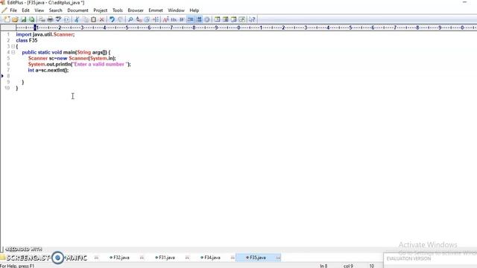
Task: Click the 'ln 8' status bar entry
Action: point(323,266)
